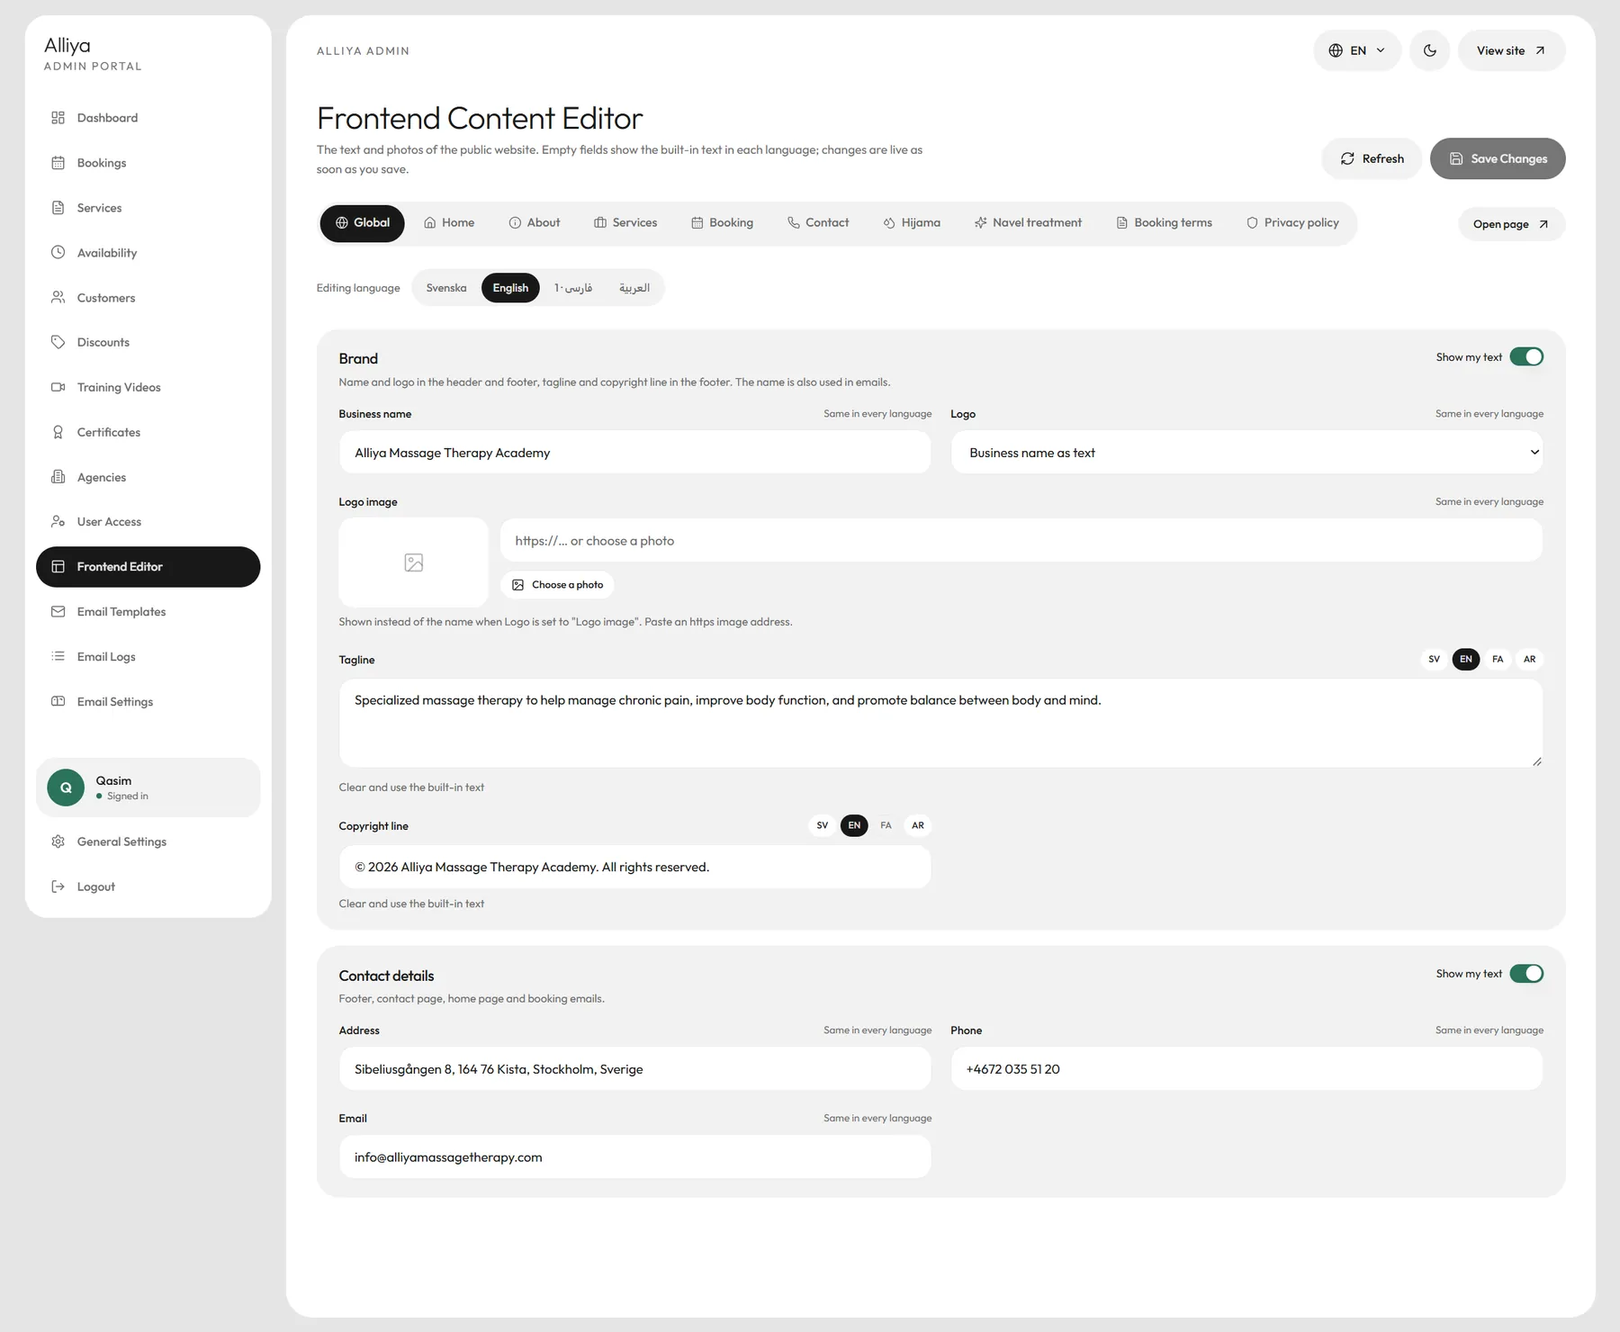Click the Logo image URL field
This screenshot has width=1620, height=1332.
tap(1021, 541)
